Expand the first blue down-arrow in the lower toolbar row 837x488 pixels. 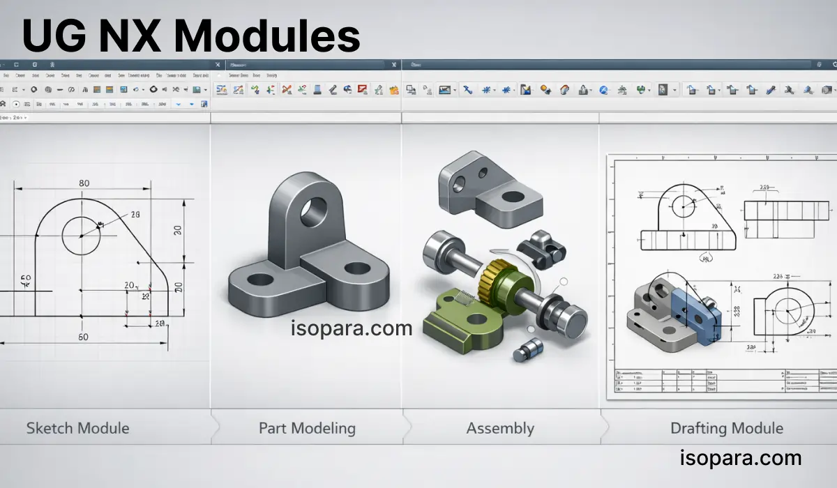[x=179, y=104]
